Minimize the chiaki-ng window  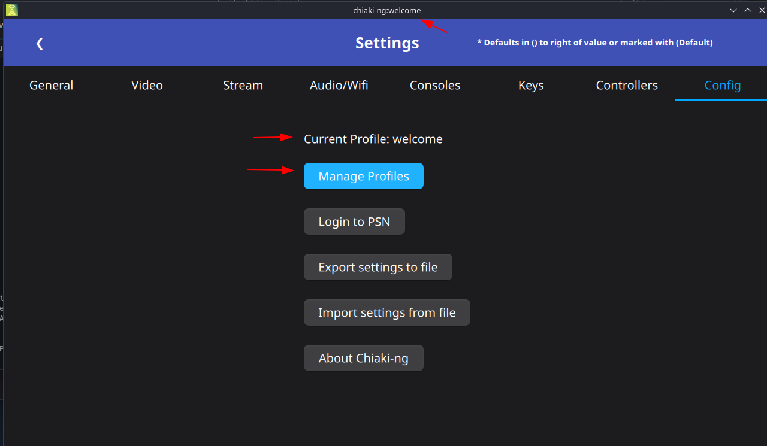733,10
